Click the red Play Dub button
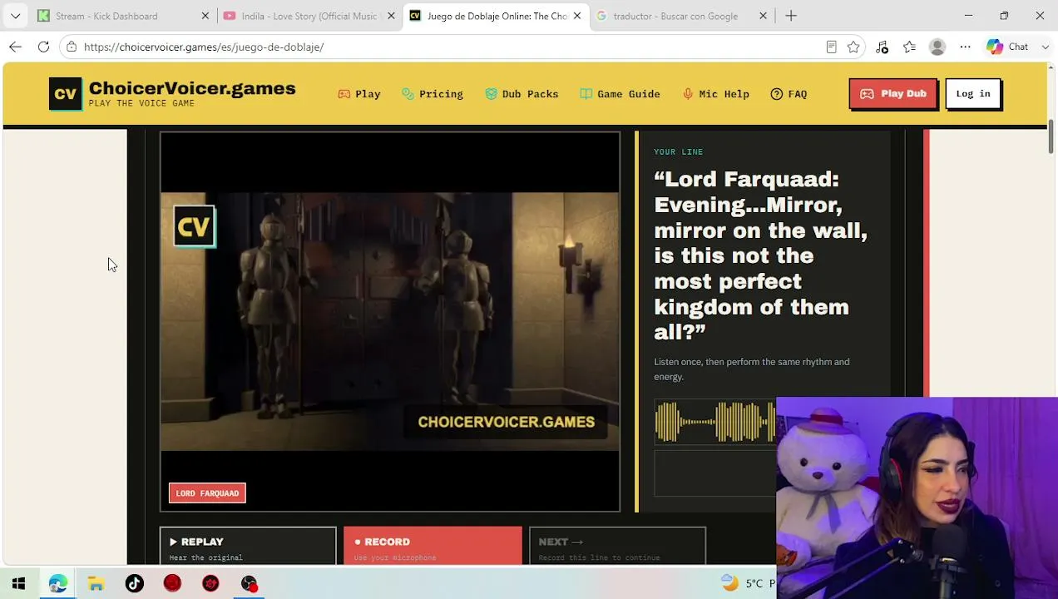Viewport: 1058px width, 599px height. [893, 94]
